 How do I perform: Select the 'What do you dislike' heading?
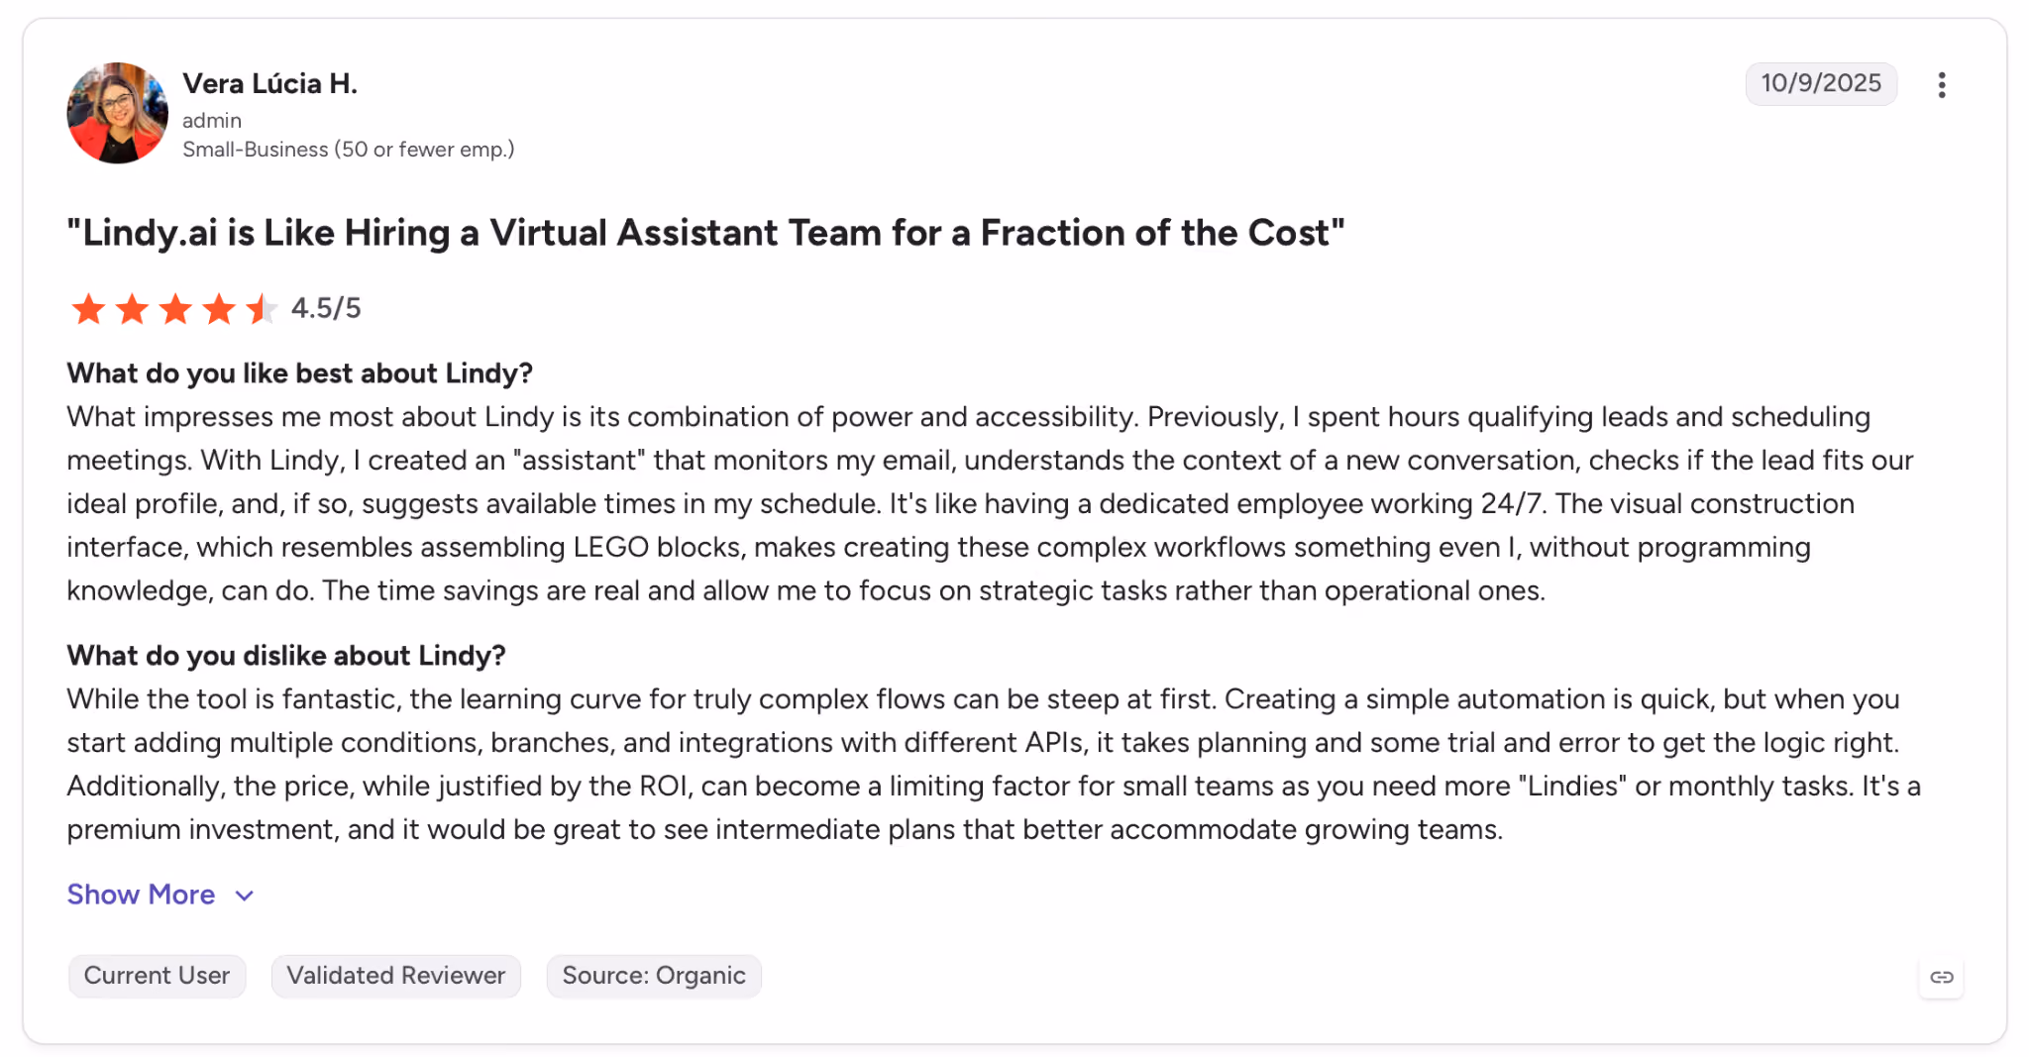click(x=285, y=656)
